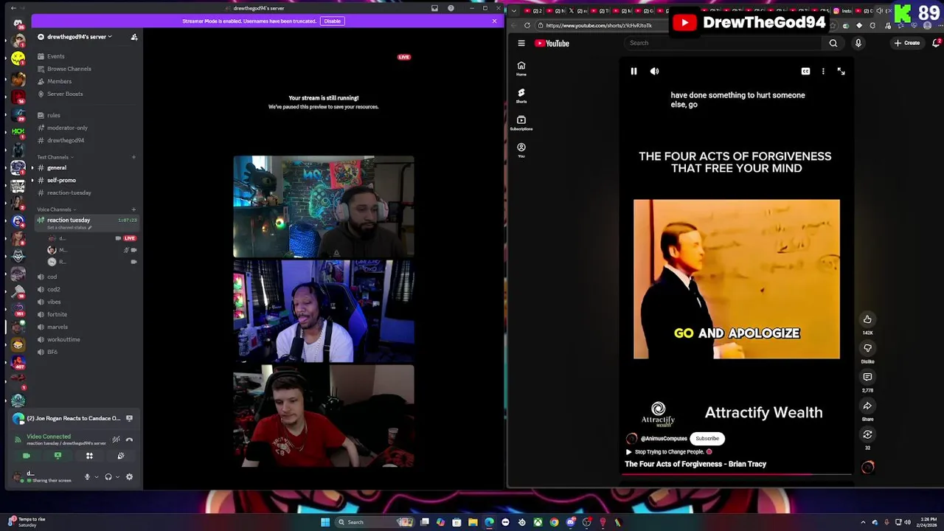Open Discord User Settings gear
The height and width of the screenshot is (531, 944).
[129, 477]
